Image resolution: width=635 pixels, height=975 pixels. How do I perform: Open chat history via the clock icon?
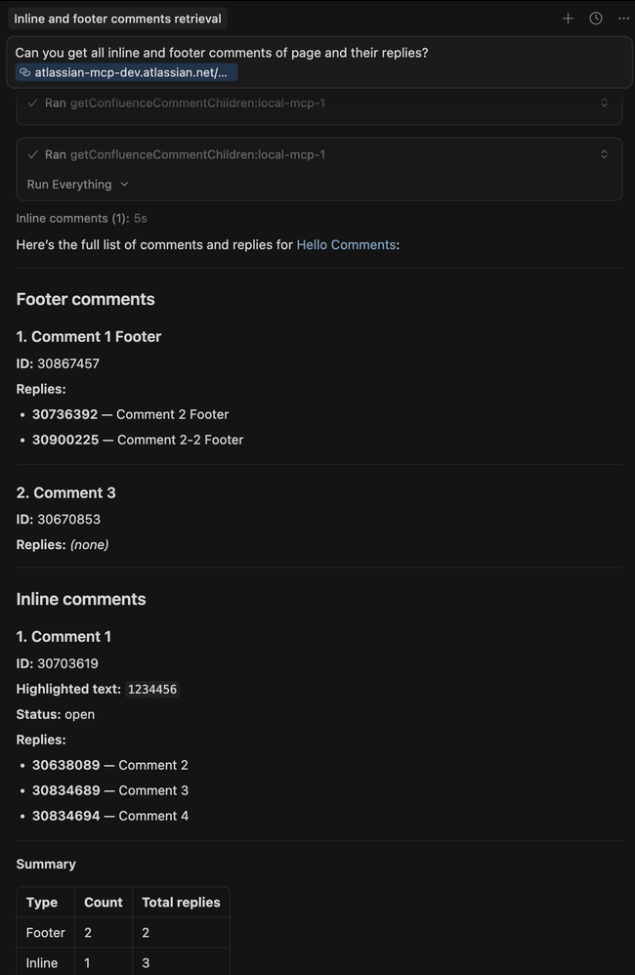tap(595, 18)
